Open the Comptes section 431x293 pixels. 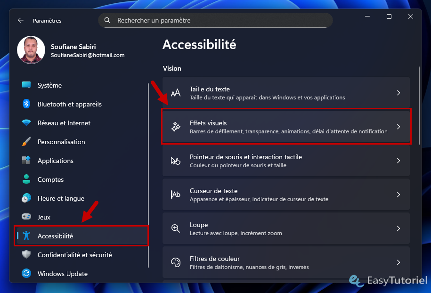[x=51, y=179]
